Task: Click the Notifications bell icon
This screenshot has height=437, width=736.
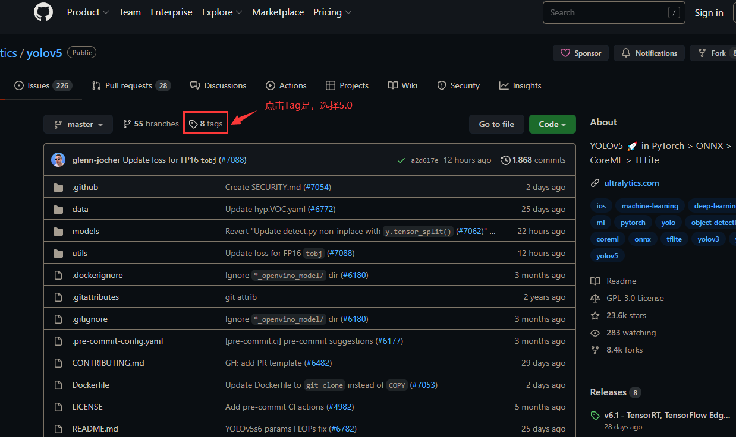Action: pos(626,53)
